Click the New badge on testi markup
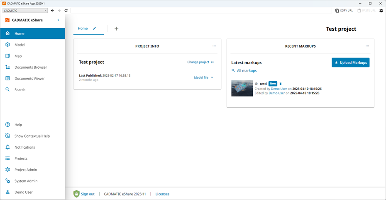Screen dimensions: 386x200 (273, 84)
